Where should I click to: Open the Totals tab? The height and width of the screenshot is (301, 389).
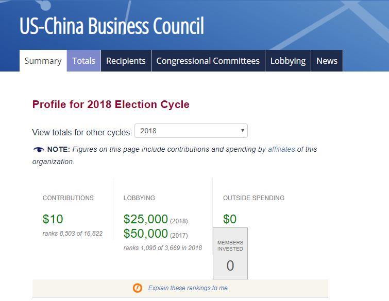click(x=84, y=61)
